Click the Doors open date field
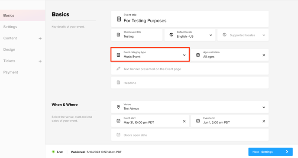Image resolution: width=298 pixels, height=158 pixels. click(x=190, y=135)
